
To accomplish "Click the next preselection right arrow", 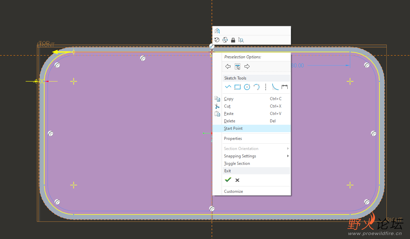I will tap(247, 66).
